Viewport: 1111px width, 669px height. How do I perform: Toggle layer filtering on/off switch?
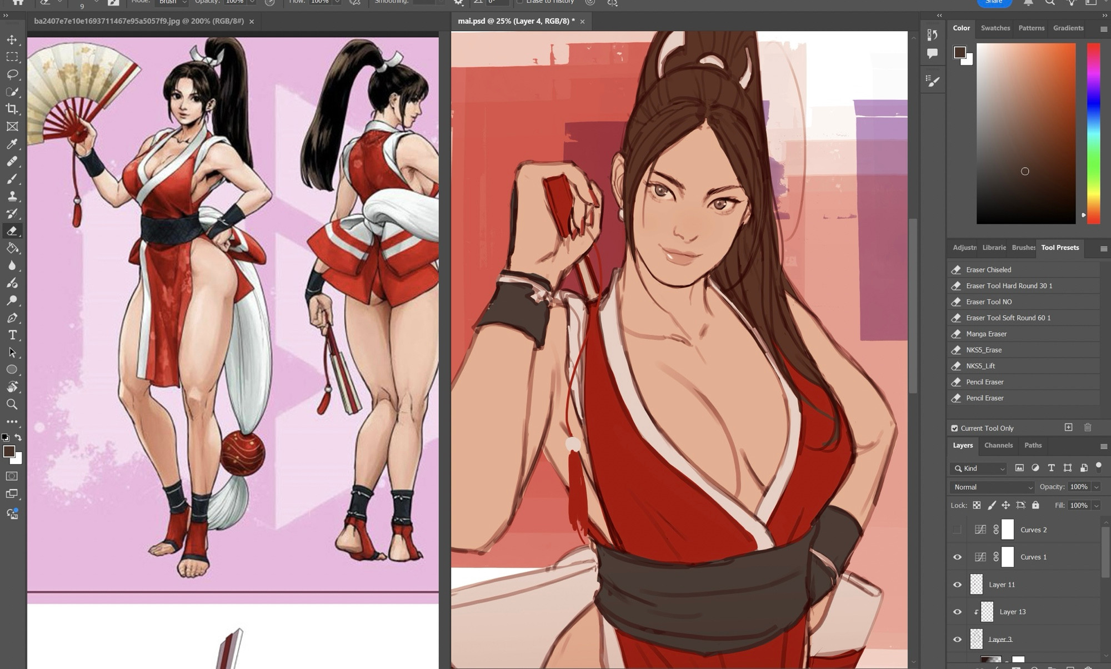[1098, 467]
